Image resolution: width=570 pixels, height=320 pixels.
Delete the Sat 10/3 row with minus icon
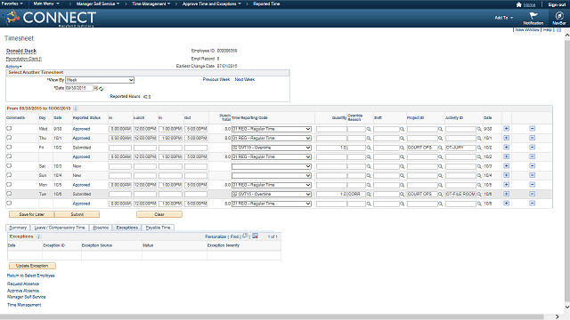533,166
